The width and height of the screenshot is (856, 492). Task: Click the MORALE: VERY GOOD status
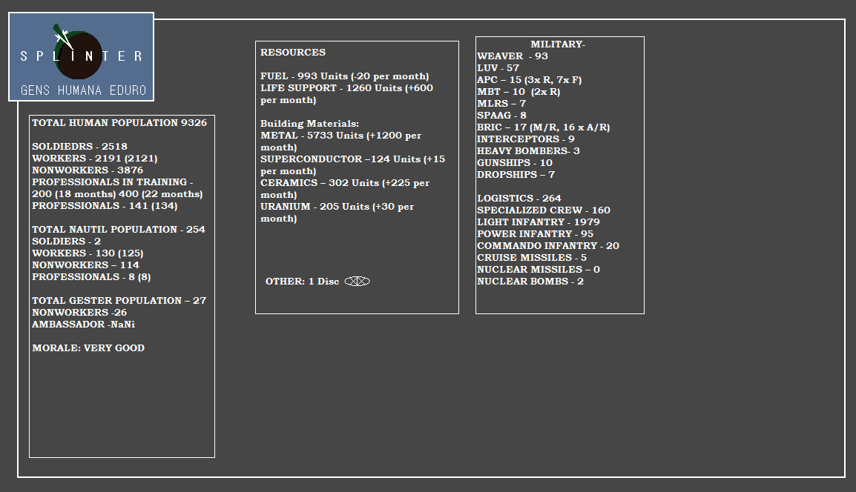pos(88,348)
